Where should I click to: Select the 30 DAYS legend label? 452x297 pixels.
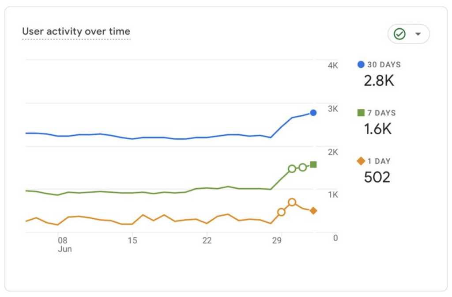pos(384,65)
